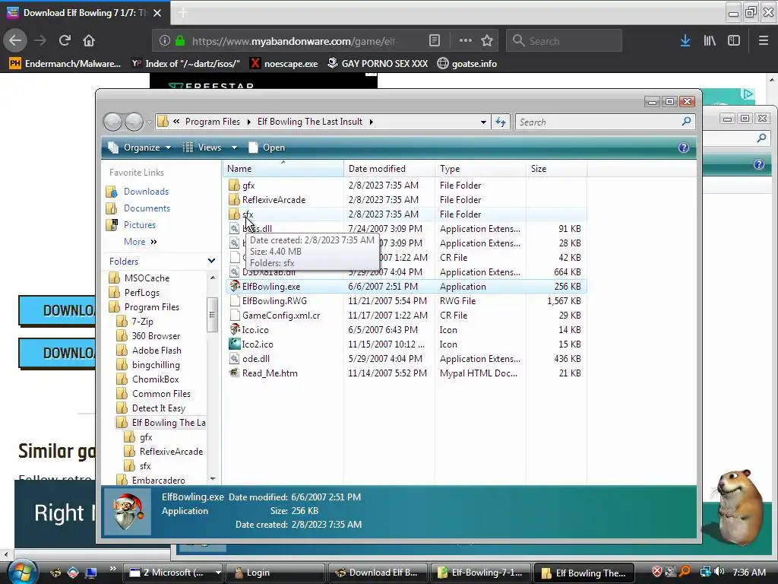Select the ReflexiveArcade folder in file list
This screenshot has width=778, height=584.
(274, 200)
